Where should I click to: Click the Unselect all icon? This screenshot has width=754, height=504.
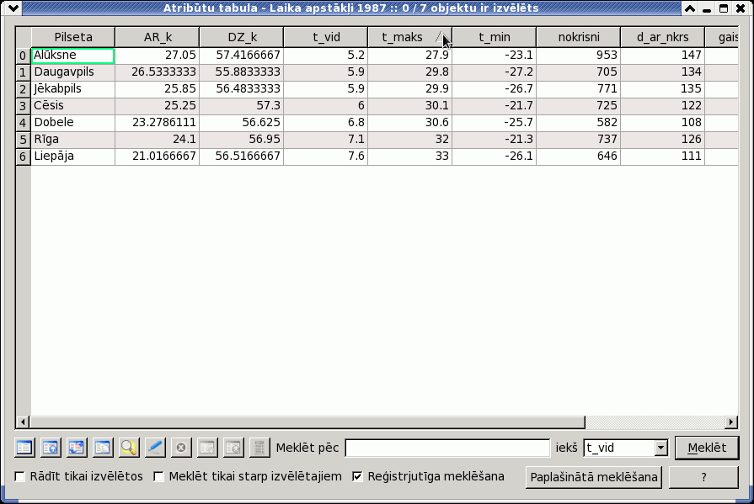24,448
